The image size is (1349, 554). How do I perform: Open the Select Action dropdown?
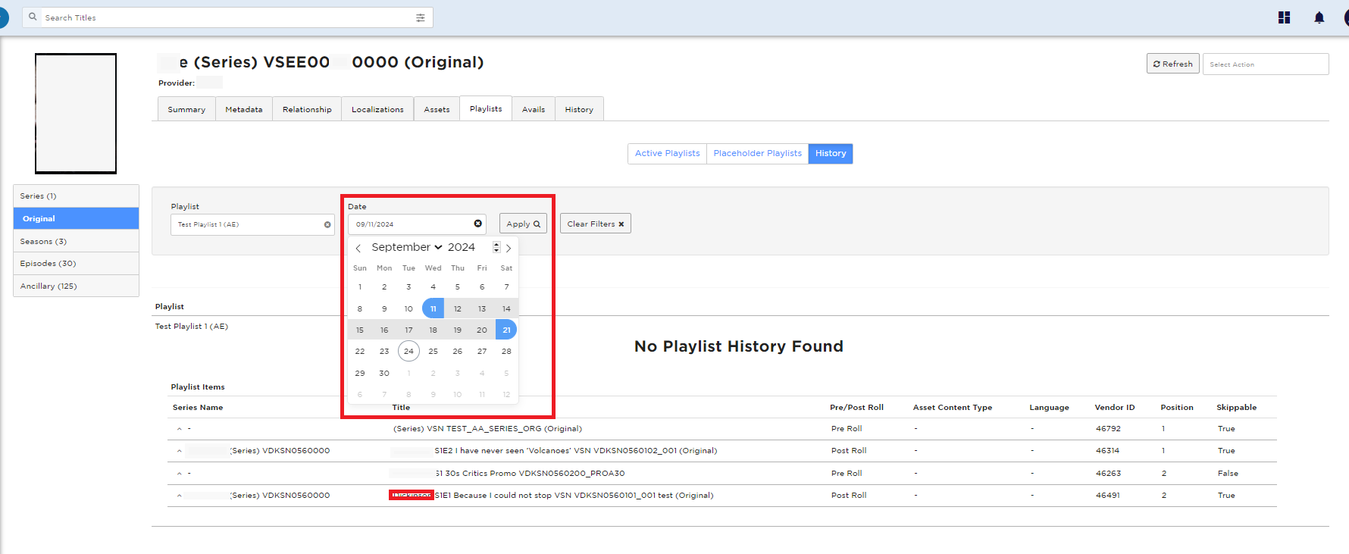point(1266,64)
